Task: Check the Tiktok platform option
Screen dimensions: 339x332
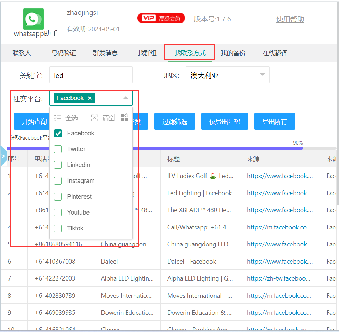Action: click(x=58, y=228)
